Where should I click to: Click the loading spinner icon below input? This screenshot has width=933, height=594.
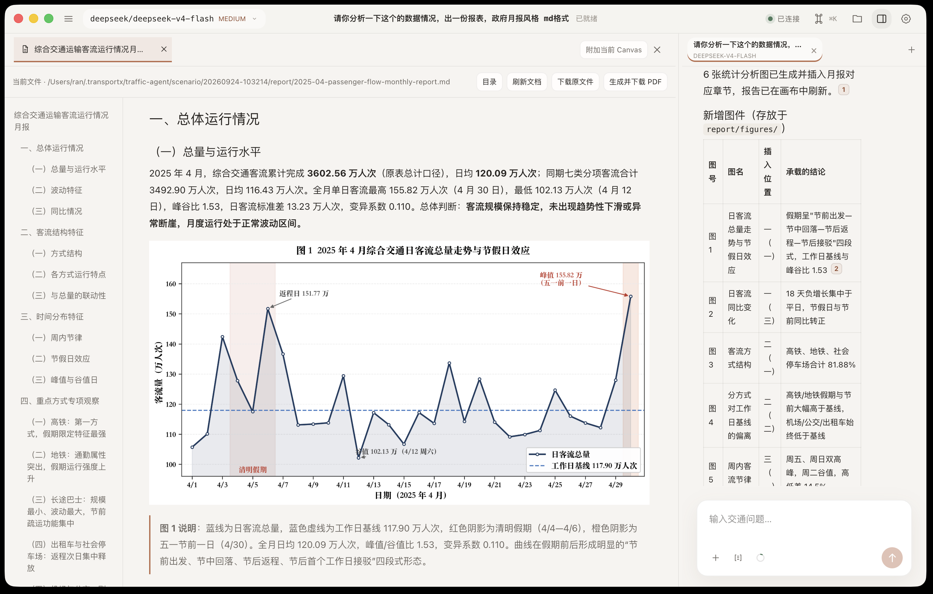pos(760,557)
